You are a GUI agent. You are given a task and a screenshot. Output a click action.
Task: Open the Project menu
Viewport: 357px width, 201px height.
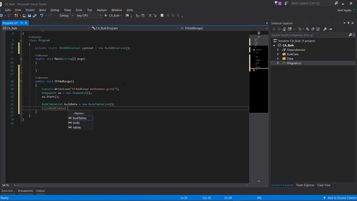tap(30, 10)
